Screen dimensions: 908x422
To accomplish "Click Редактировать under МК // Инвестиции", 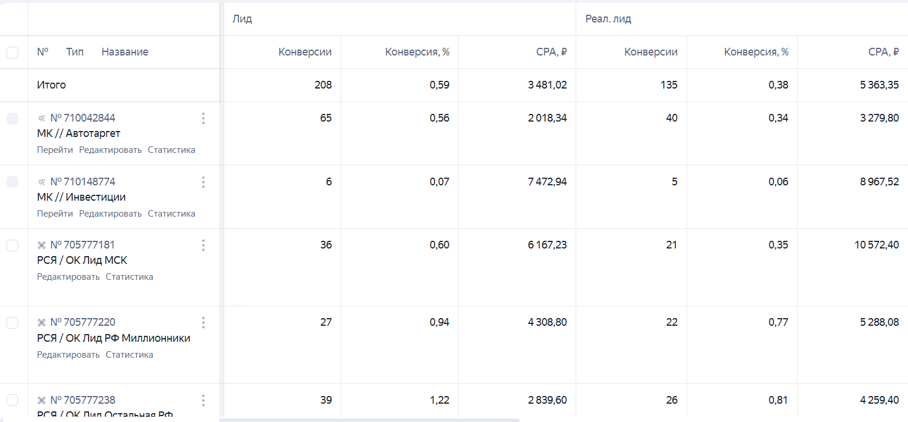I will (110, 214).
